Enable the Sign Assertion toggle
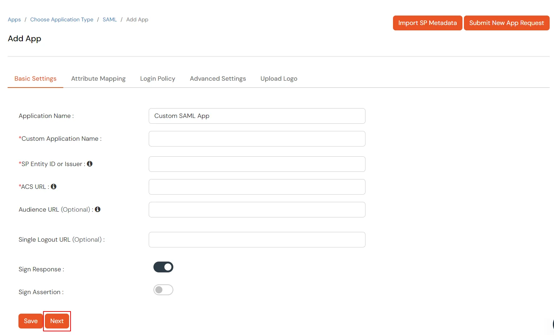This screenshot has width=554, height=335. click(163, 289)
